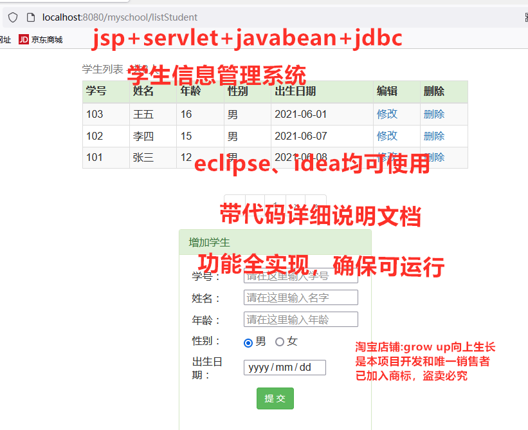Click the shield security icon in address bar

click(x=13, y=17)
